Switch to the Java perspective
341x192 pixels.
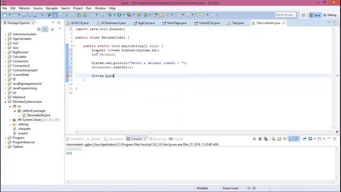(315, 15)
